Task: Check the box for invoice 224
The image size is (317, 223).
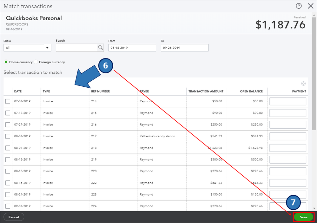Action: click(8, 206)
